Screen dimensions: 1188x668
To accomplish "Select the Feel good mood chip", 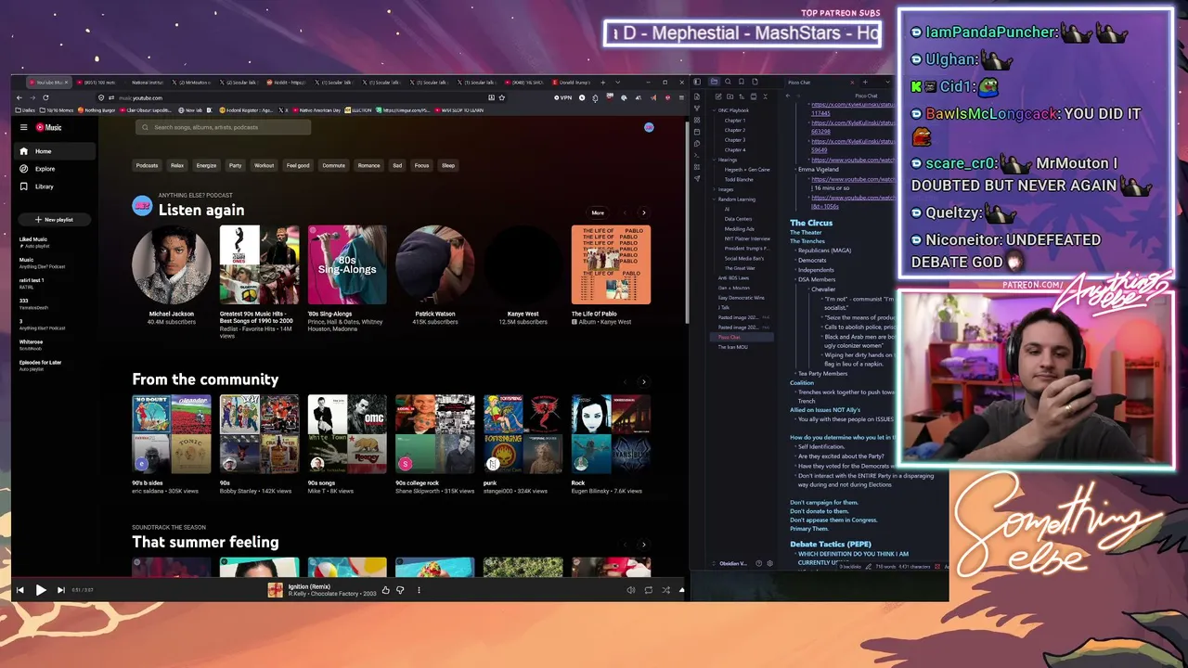I will [x=298, y=165].
